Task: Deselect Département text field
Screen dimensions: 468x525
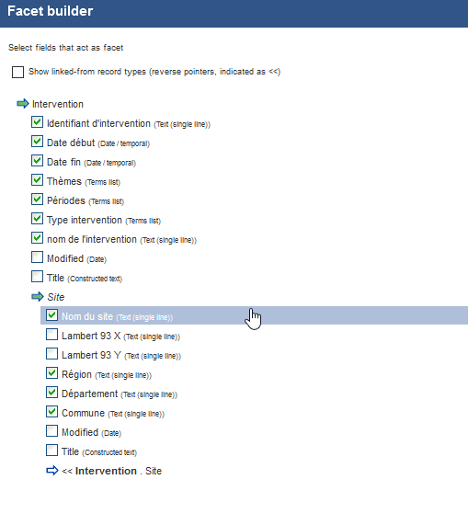Action: (51, 393)
